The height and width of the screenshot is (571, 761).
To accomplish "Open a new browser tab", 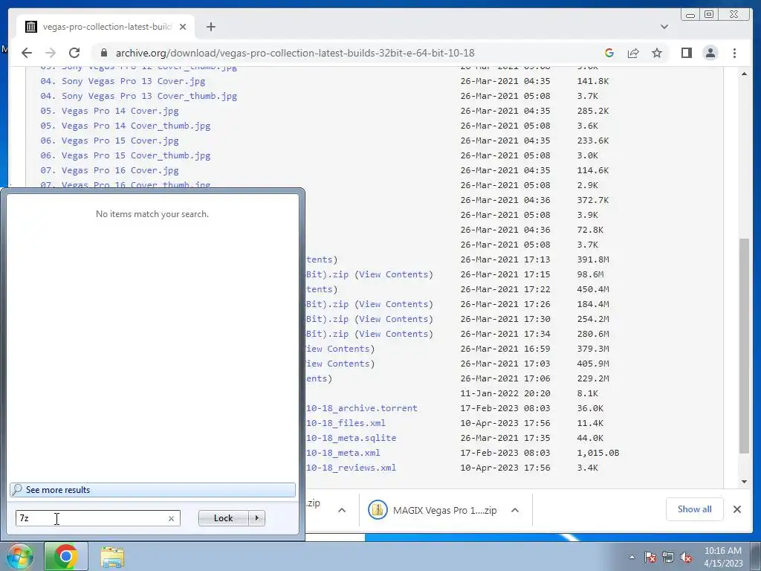I will (x=210, y=27).
